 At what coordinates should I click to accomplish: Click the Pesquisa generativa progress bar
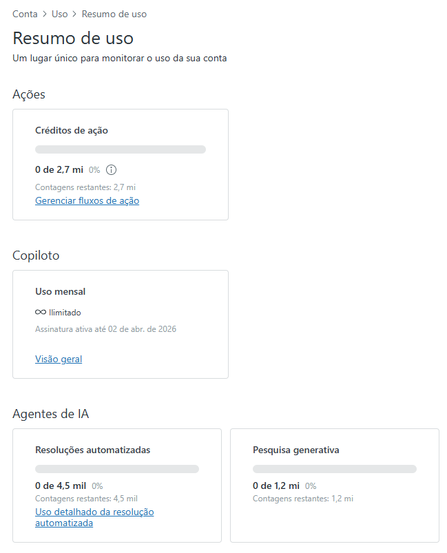tap(335, 469)
